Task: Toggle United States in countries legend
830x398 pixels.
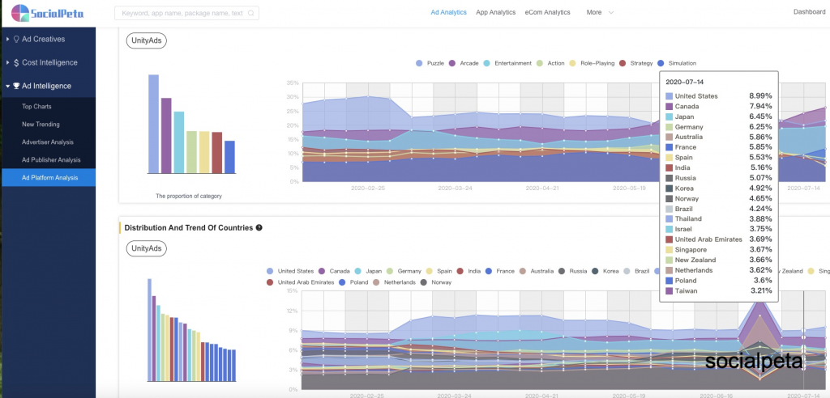Action: 290,271
